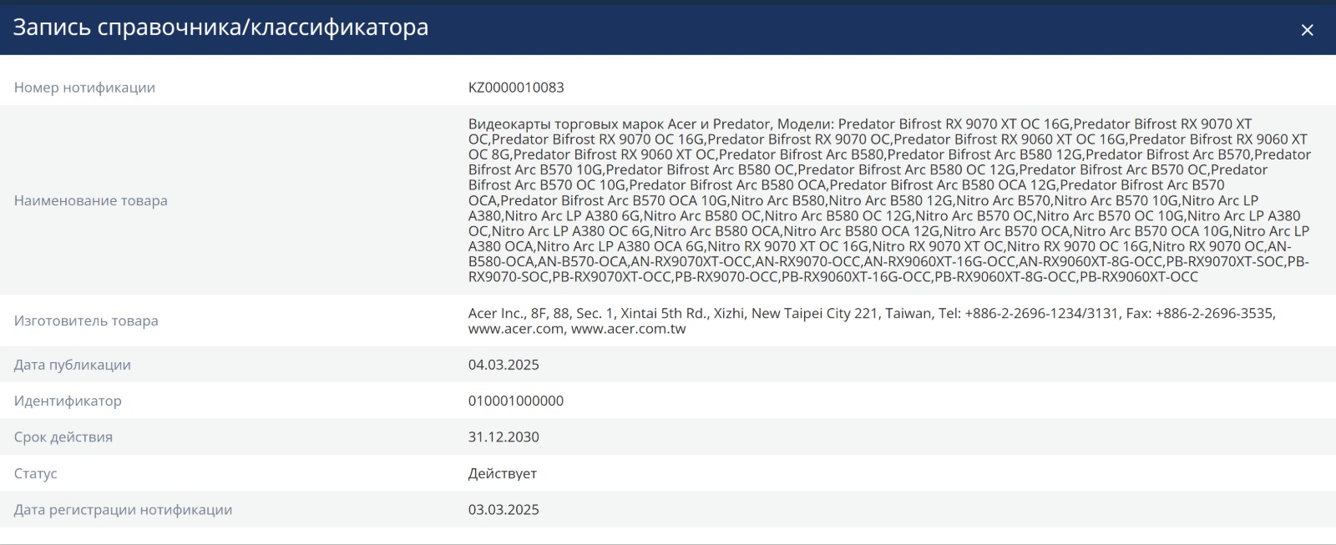Viewport: 1336px width, 545px height.
Task: Click the identifier value 010001000000
Action: click(516, 401)
